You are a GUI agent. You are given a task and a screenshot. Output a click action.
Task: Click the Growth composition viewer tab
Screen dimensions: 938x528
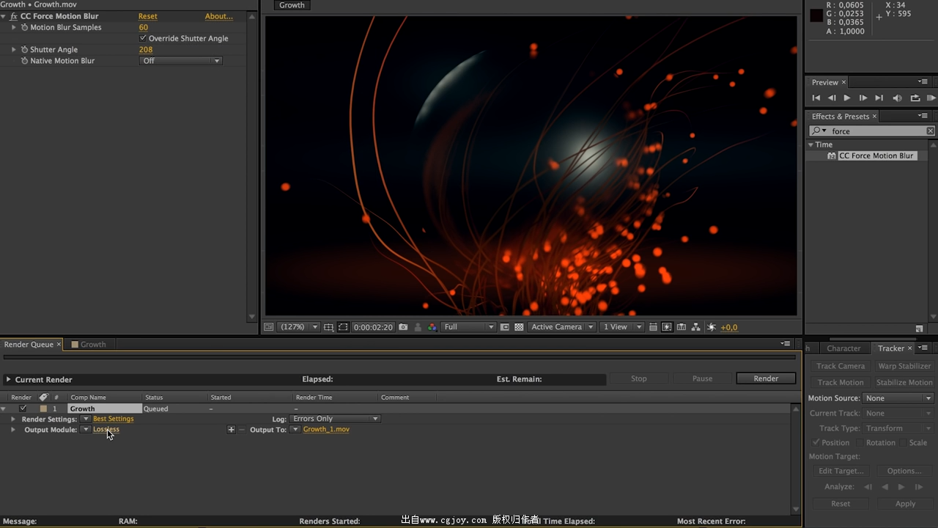(292, 5)
